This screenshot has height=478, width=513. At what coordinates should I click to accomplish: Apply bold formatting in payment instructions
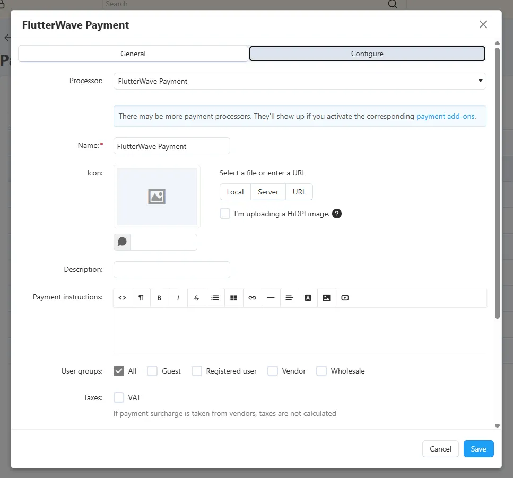click(x=159, y=298)
